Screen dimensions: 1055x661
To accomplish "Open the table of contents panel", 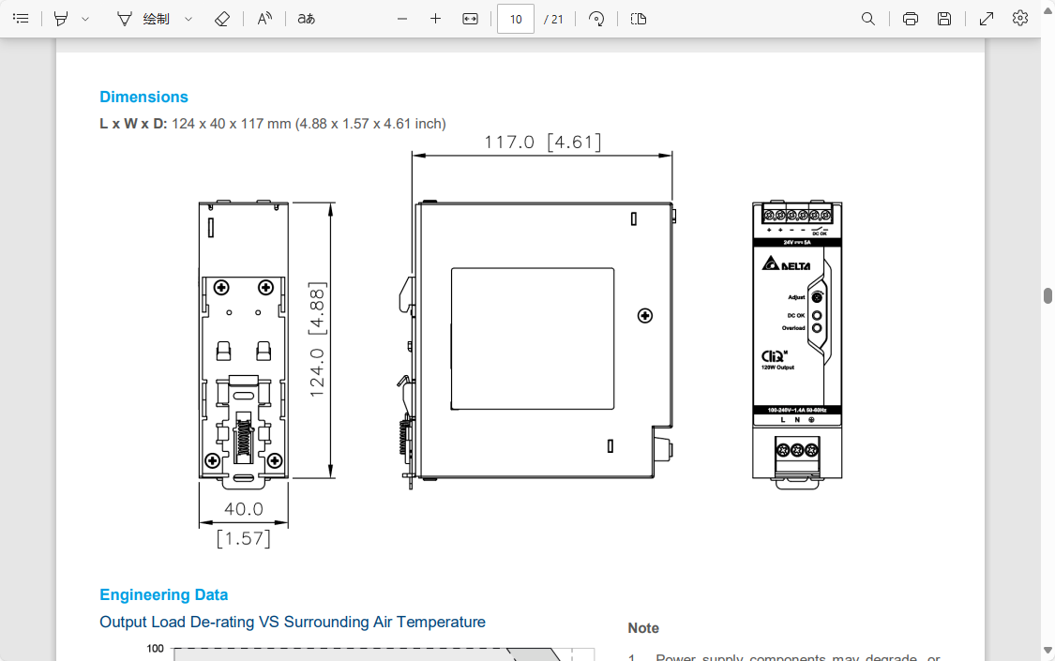I will (21, 19).
